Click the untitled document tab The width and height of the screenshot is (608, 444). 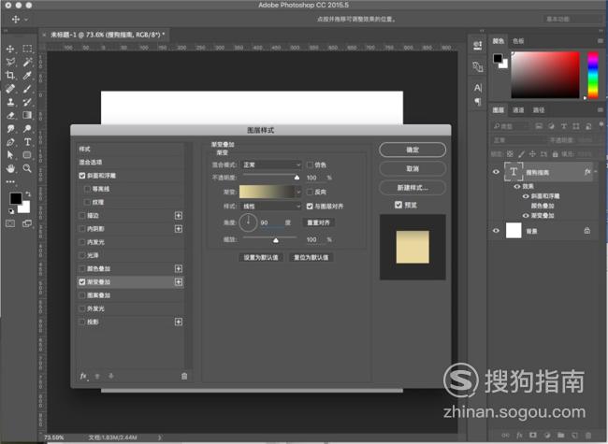click(x=106, y=35)
